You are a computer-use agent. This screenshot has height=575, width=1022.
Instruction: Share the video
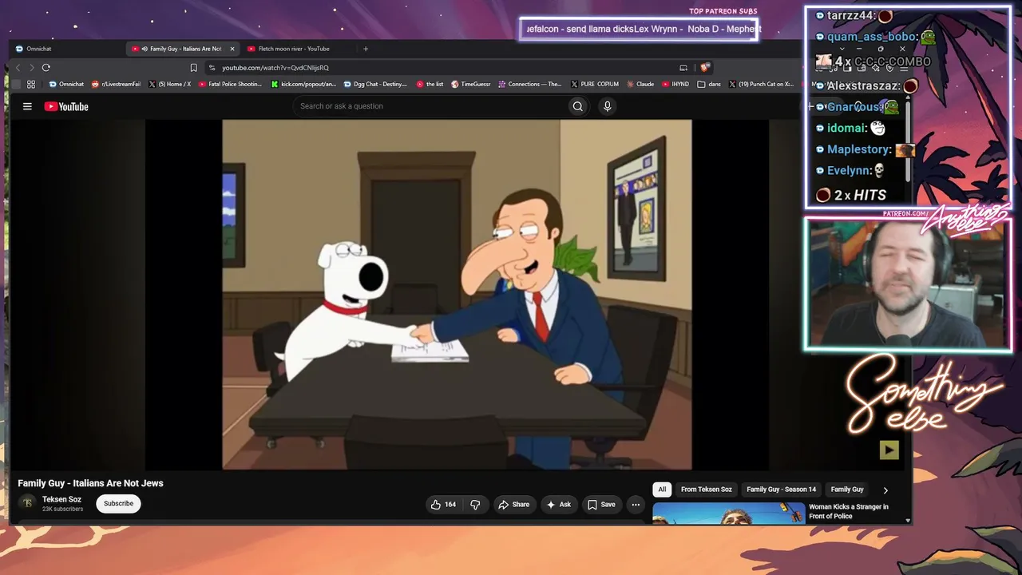point(513,505)
